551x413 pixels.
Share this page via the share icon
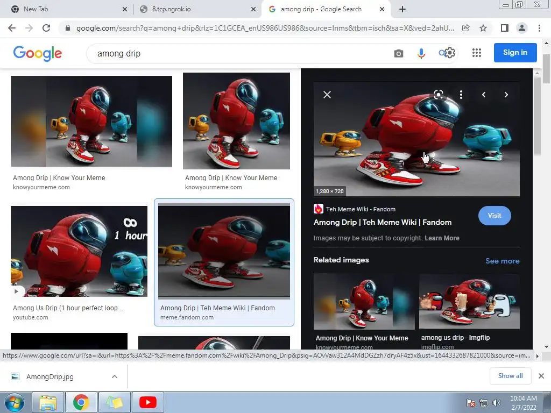(x=465, y=28)
